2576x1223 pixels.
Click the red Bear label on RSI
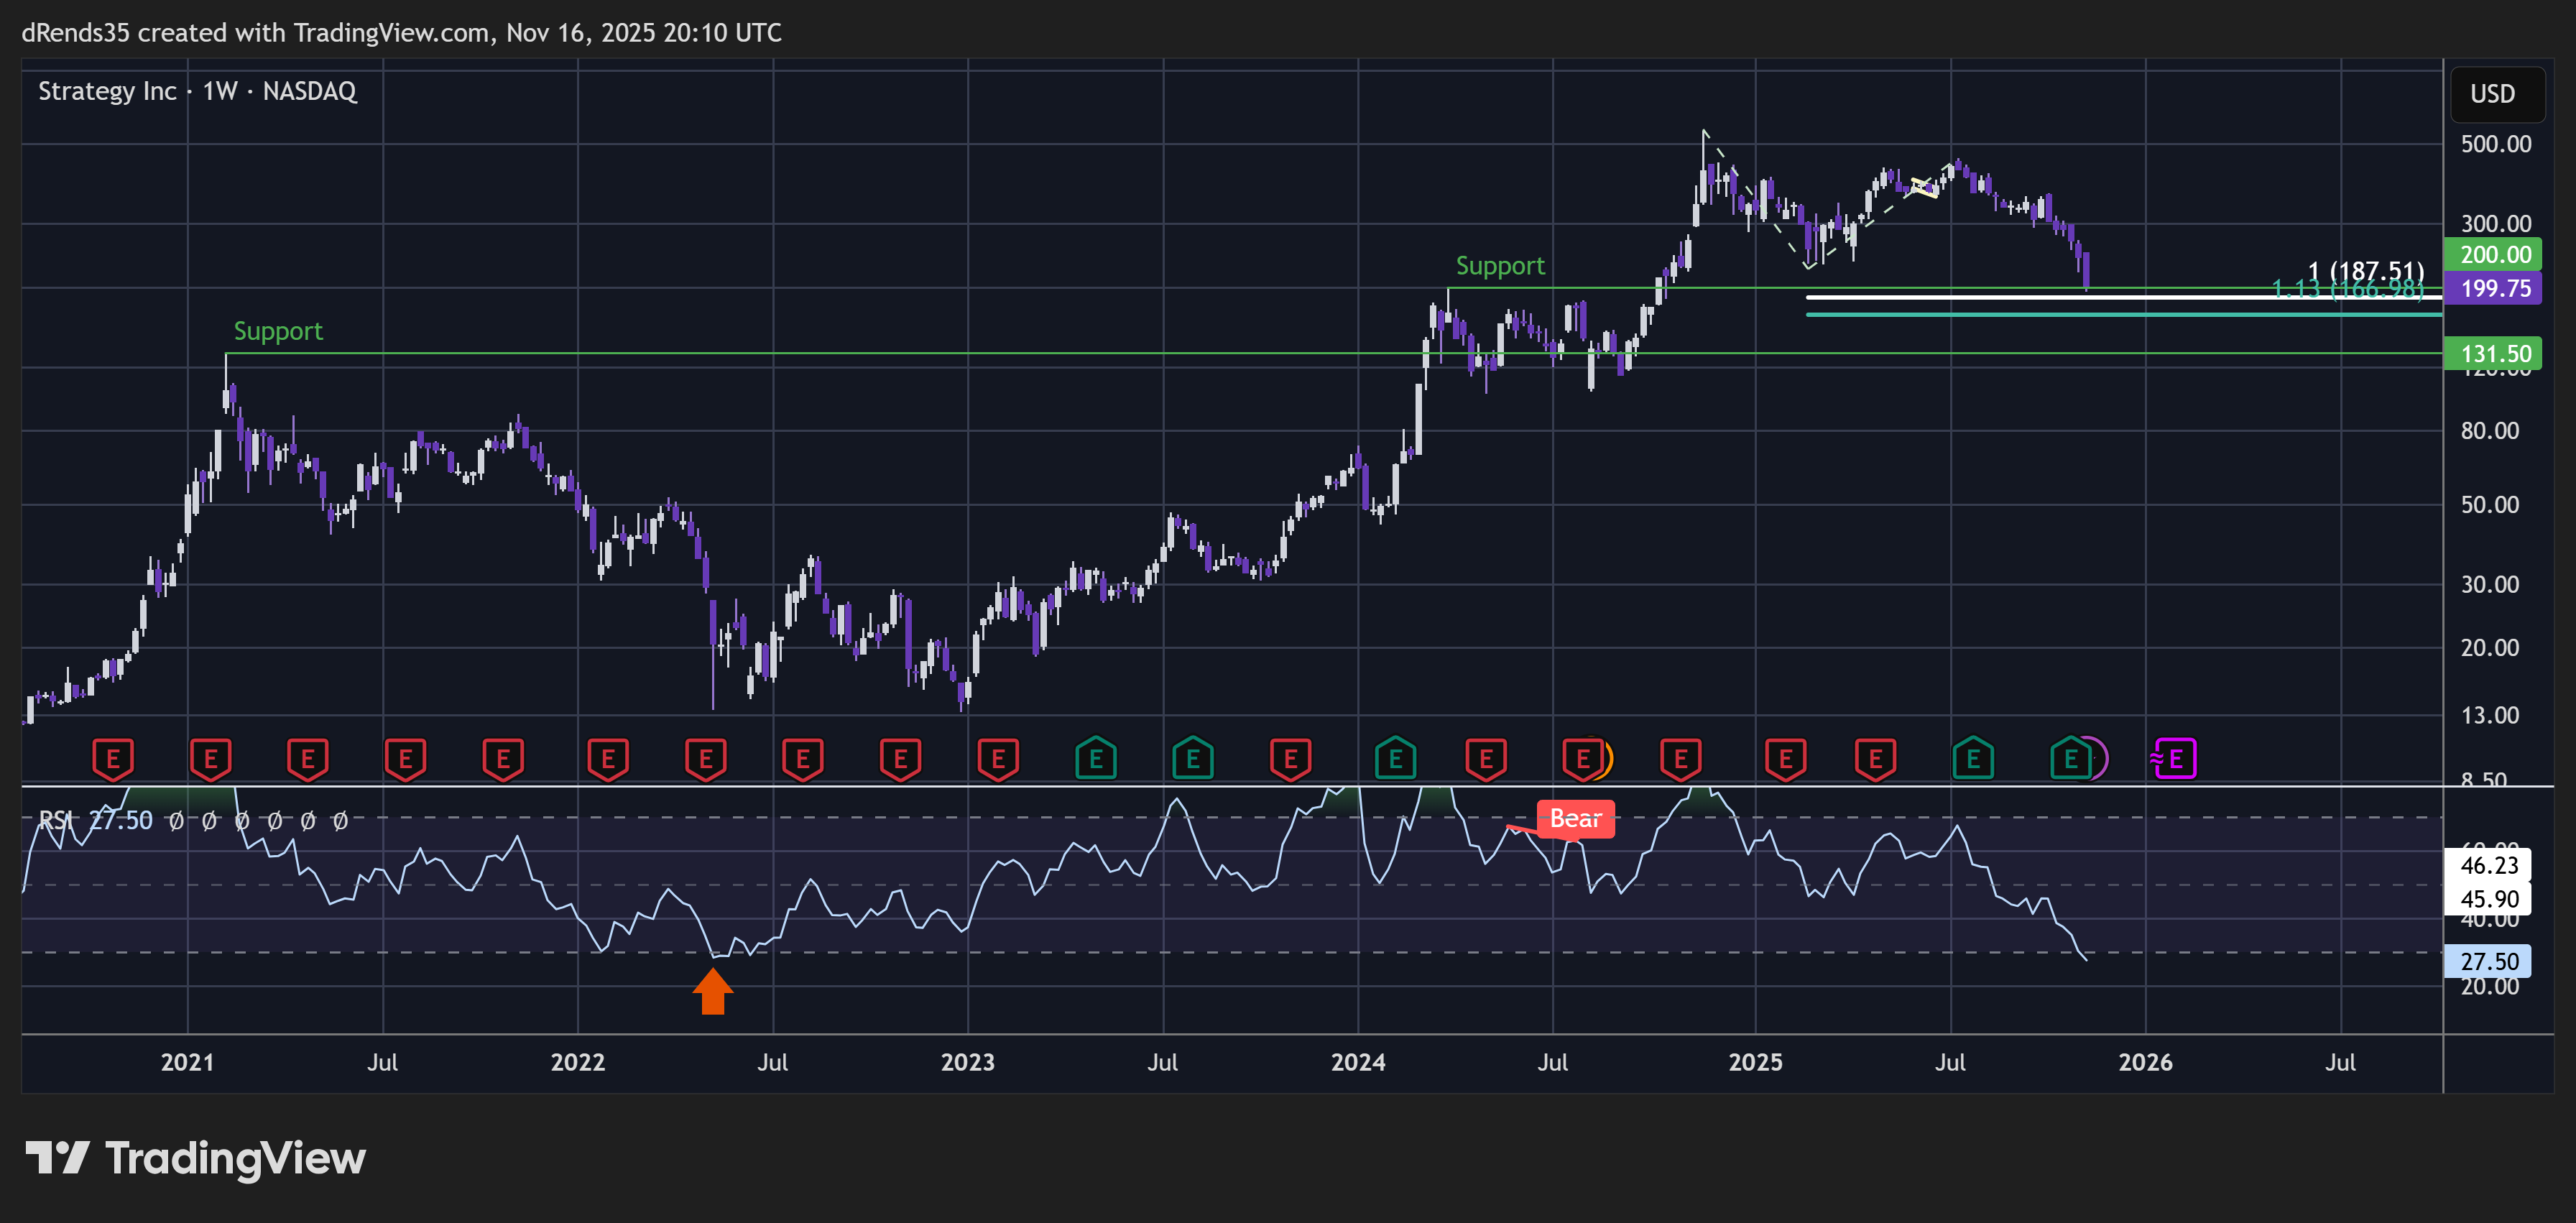[1575, 819]
